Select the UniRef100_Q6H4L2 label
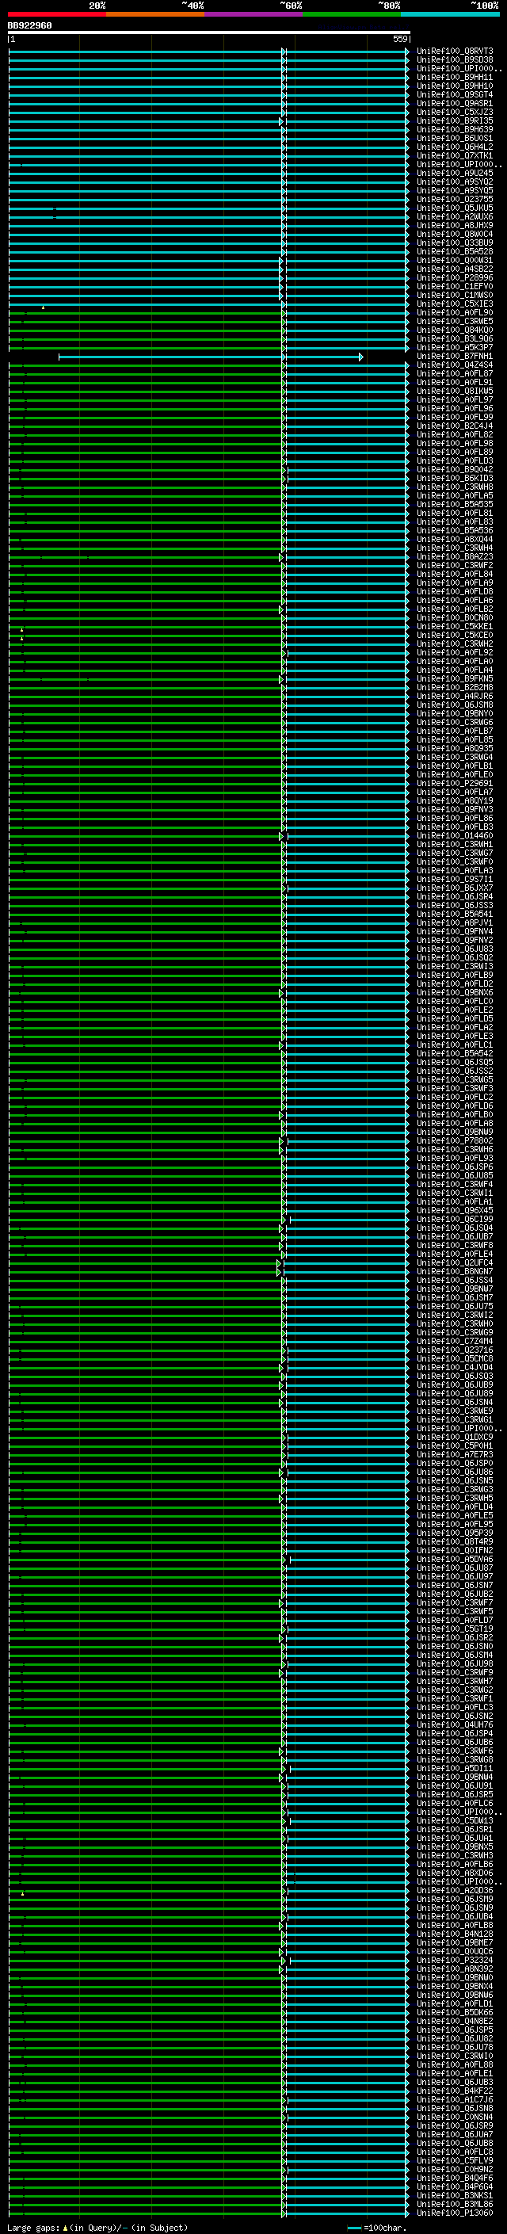507x2234 pixels. coord(454,147)
